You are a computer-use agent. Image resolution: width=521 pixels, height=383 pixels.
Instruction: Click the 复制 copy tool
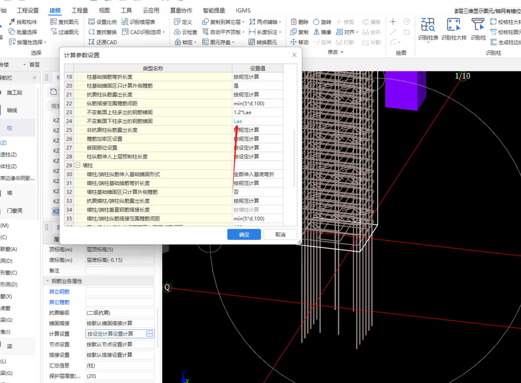tap(300, 32)
